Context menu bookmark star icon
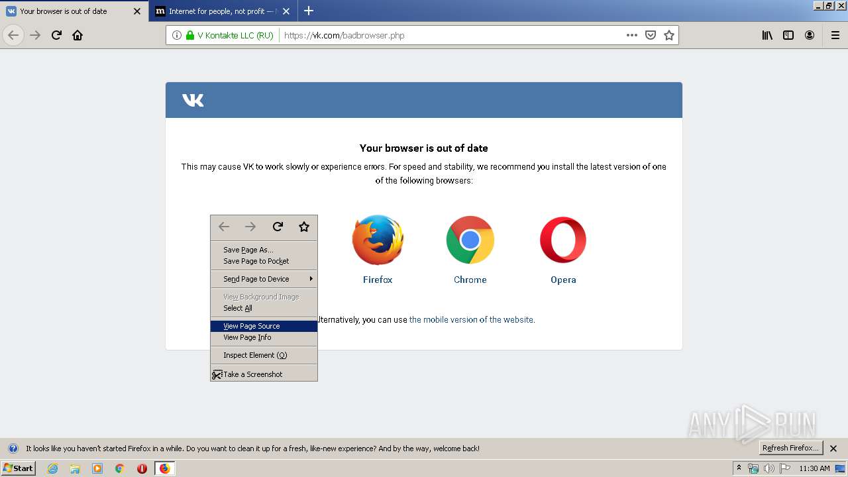Screen dimensions: 848x477 point(304,227)
